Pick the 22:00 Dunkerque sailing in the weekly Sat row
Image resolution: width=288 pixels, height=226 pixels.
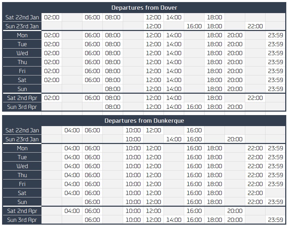click(255, 193)
